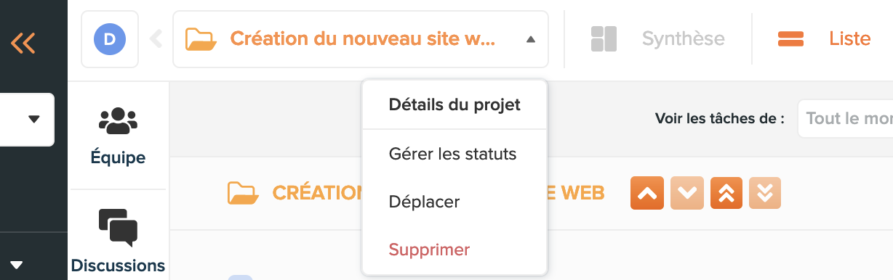Screen dimensions: 893x280
Task: Switch to Liste view
Action: (824, 38)
